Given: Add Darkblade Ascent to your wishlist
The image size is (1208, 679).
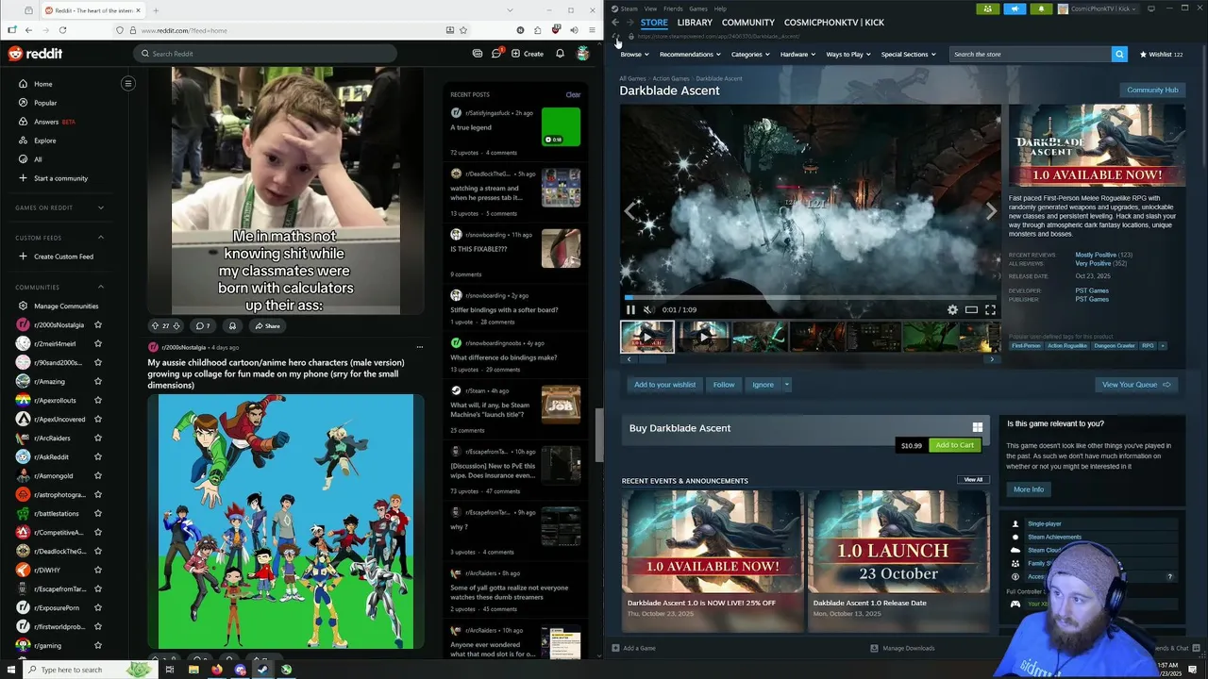Looking at the screenshot, I should point(664,385).
